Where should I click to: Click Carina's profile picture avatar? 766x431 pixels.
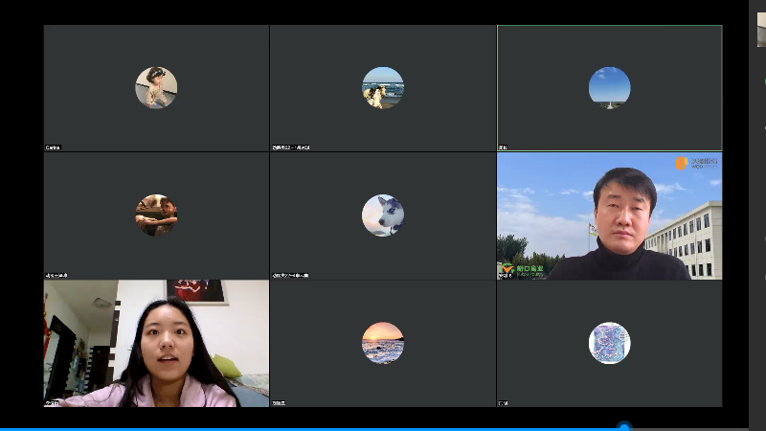(x=156, y=87)
